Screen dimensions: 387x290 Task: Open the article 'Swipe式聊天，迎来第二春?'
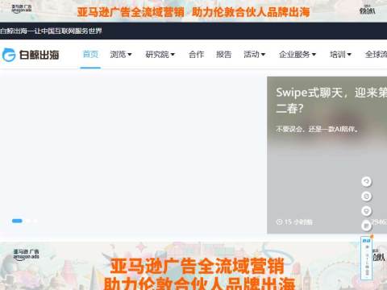click(331, 101)
